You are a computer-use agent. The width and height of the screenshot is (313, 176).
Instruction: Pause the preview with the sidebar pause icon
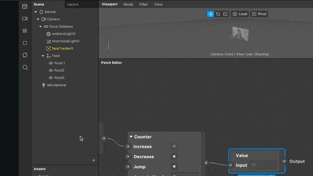(25, 31)
